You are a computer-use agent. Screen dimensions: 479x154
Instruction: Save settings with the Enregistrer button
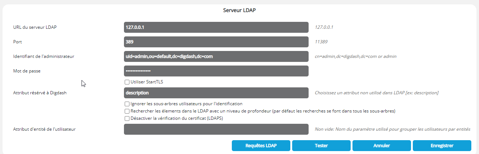(442, 146)
